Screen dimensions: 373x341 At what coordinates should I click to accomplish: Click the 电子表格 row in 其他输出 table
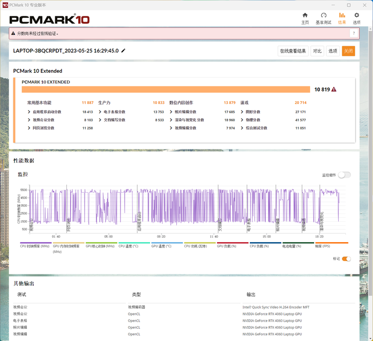184,321
